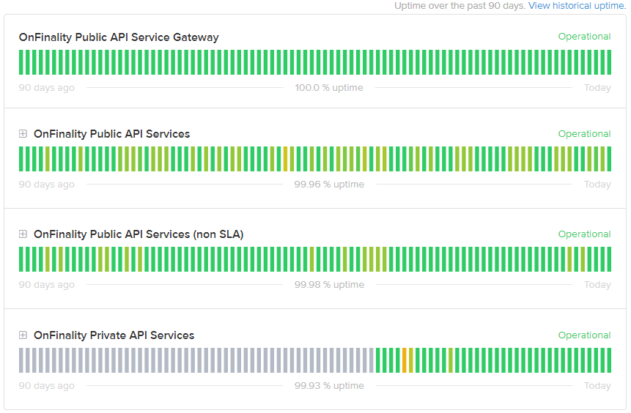The height and width of the screenshot is (413, 631).
Task: Click the yellow degraded bar in Public API Services
Action: (285, 159)
